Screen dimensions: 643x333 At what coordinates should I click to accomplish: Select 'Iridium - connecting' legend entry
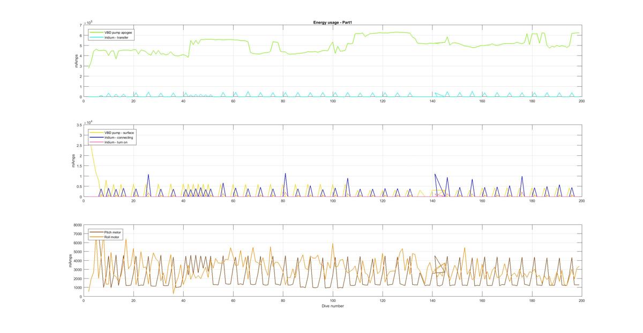118,137
